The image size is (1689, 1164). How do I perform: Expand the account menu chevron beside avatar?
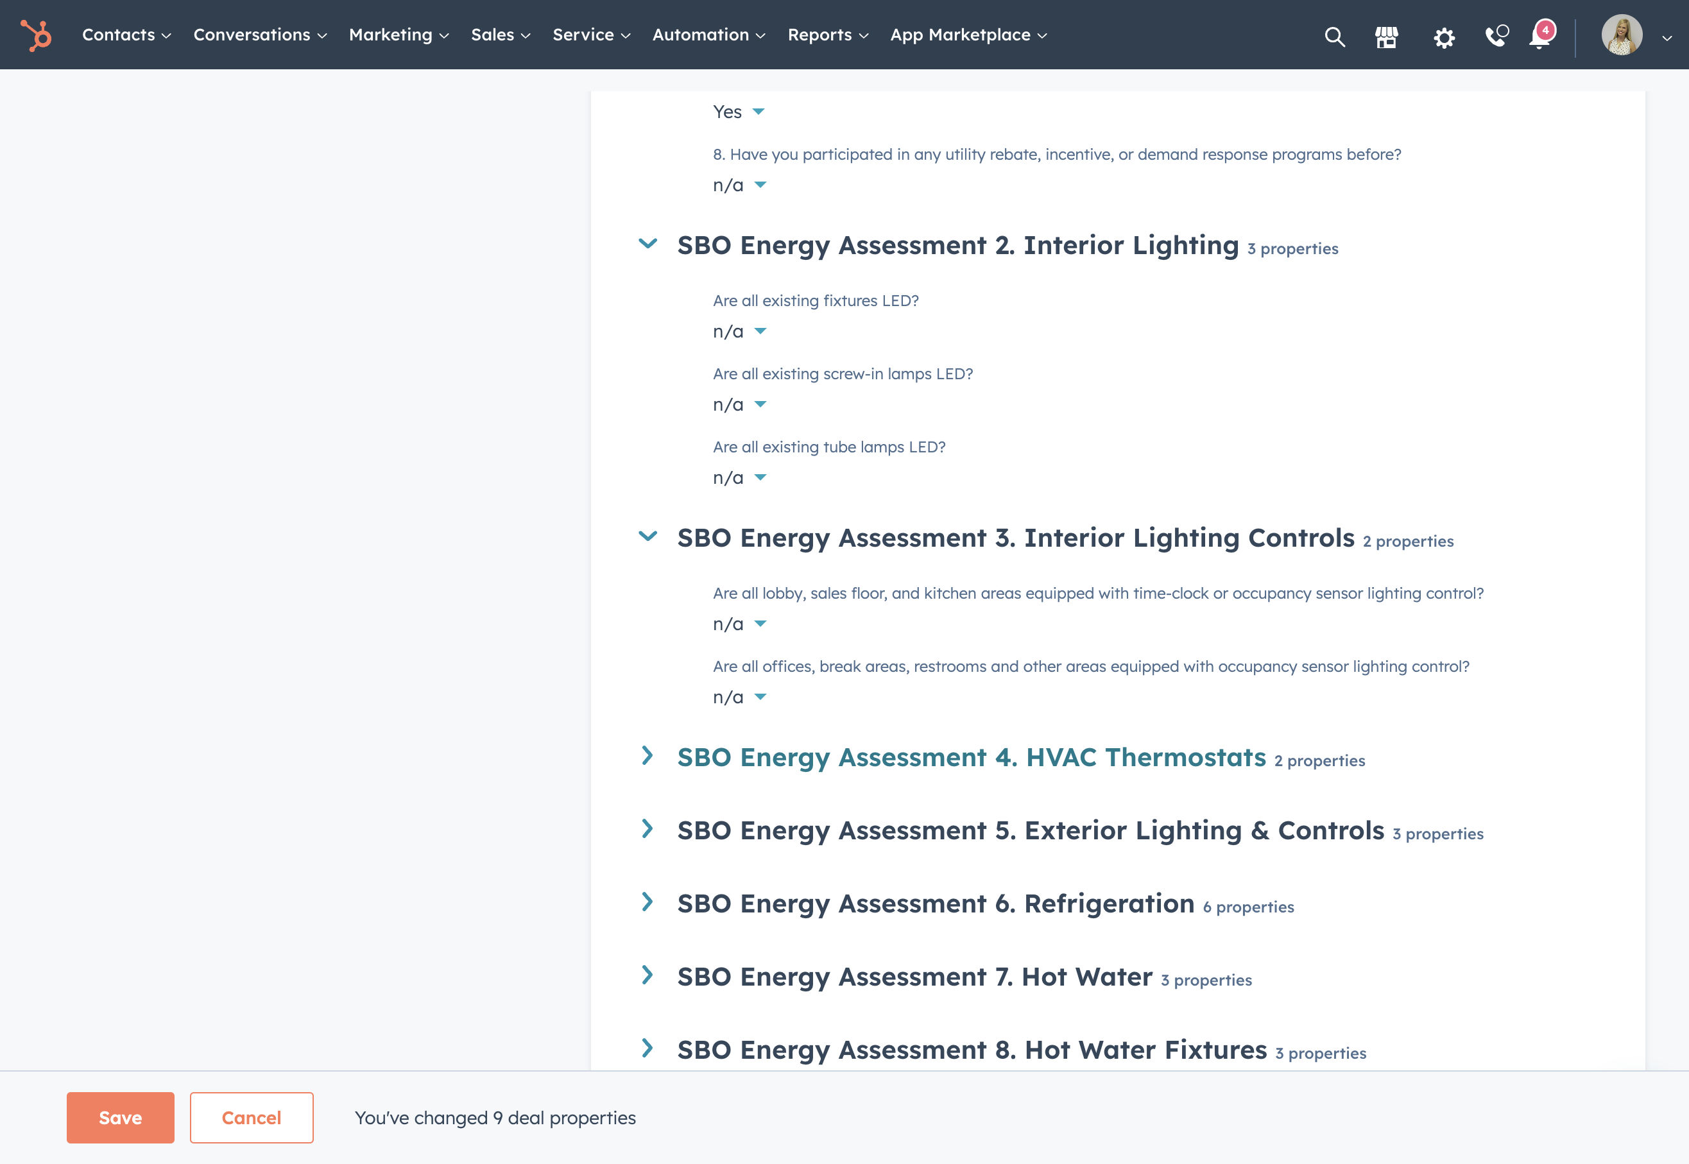(x=1667, y=38)
